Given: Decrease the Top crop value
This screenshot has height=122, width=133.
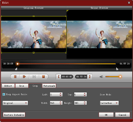Looking at the screenshot, I should pyautogui.click(x=85, y=95).
